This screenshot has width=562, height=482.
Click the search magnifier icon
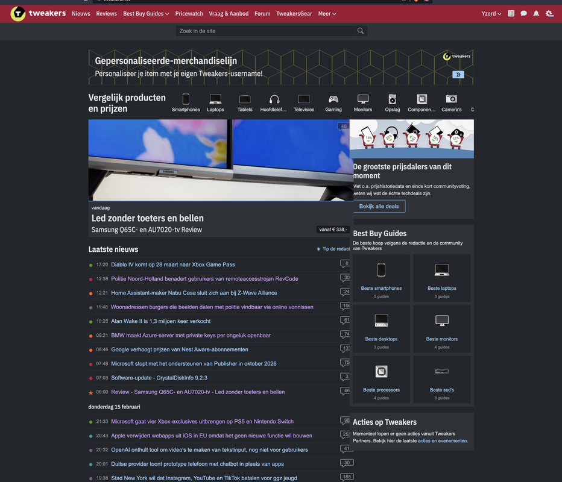[361, 31]
